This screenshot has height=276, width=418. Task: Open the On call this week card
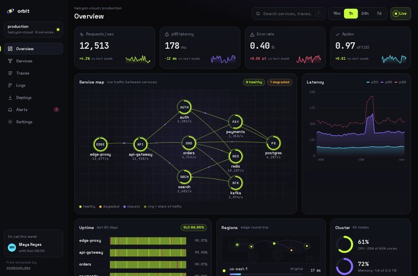[34, 244]
